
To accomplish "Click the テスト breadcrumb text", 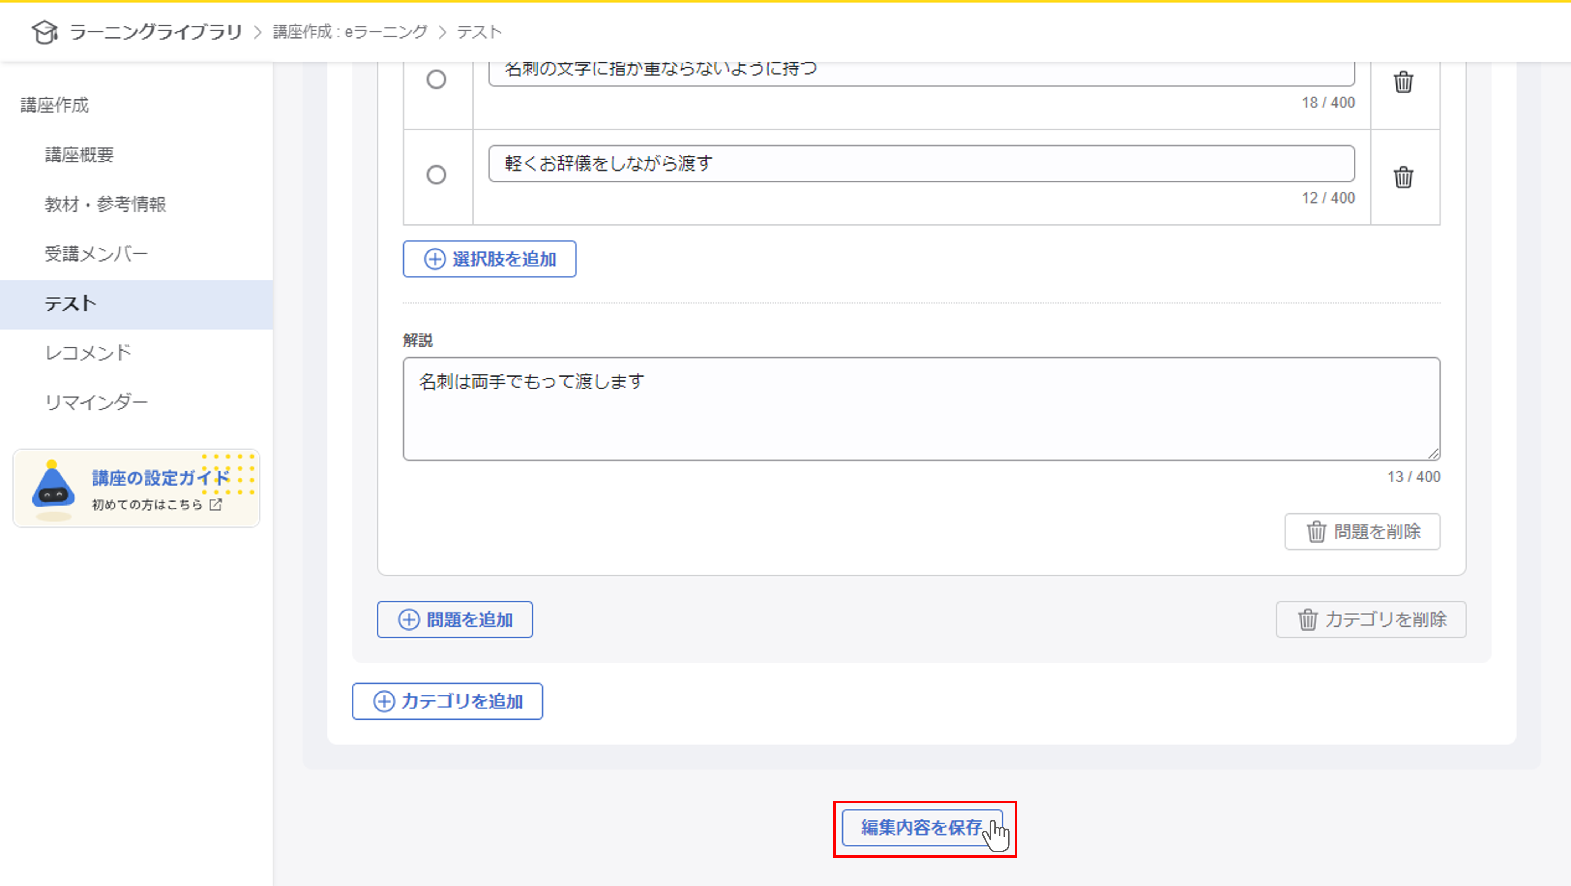I will (479, 32).
